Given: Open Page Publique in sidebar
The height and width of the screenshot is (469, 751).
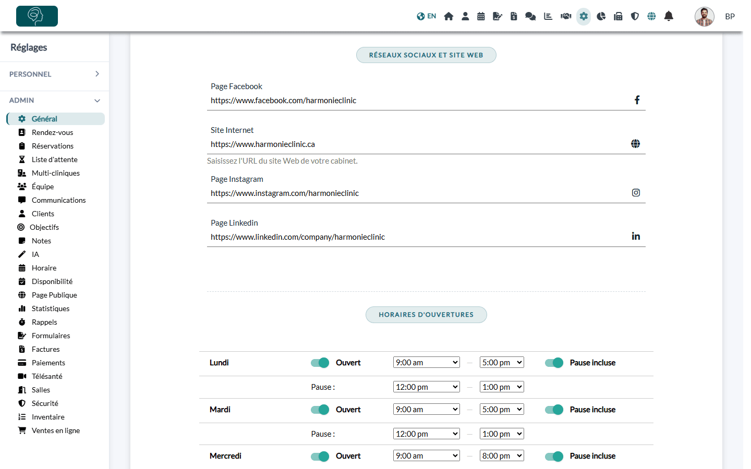Looking at the screenshot, I should tap(55, 295).
